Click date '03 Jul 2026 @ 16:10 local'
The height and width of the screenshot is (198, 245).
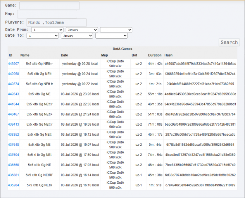[x=80, y=185]
